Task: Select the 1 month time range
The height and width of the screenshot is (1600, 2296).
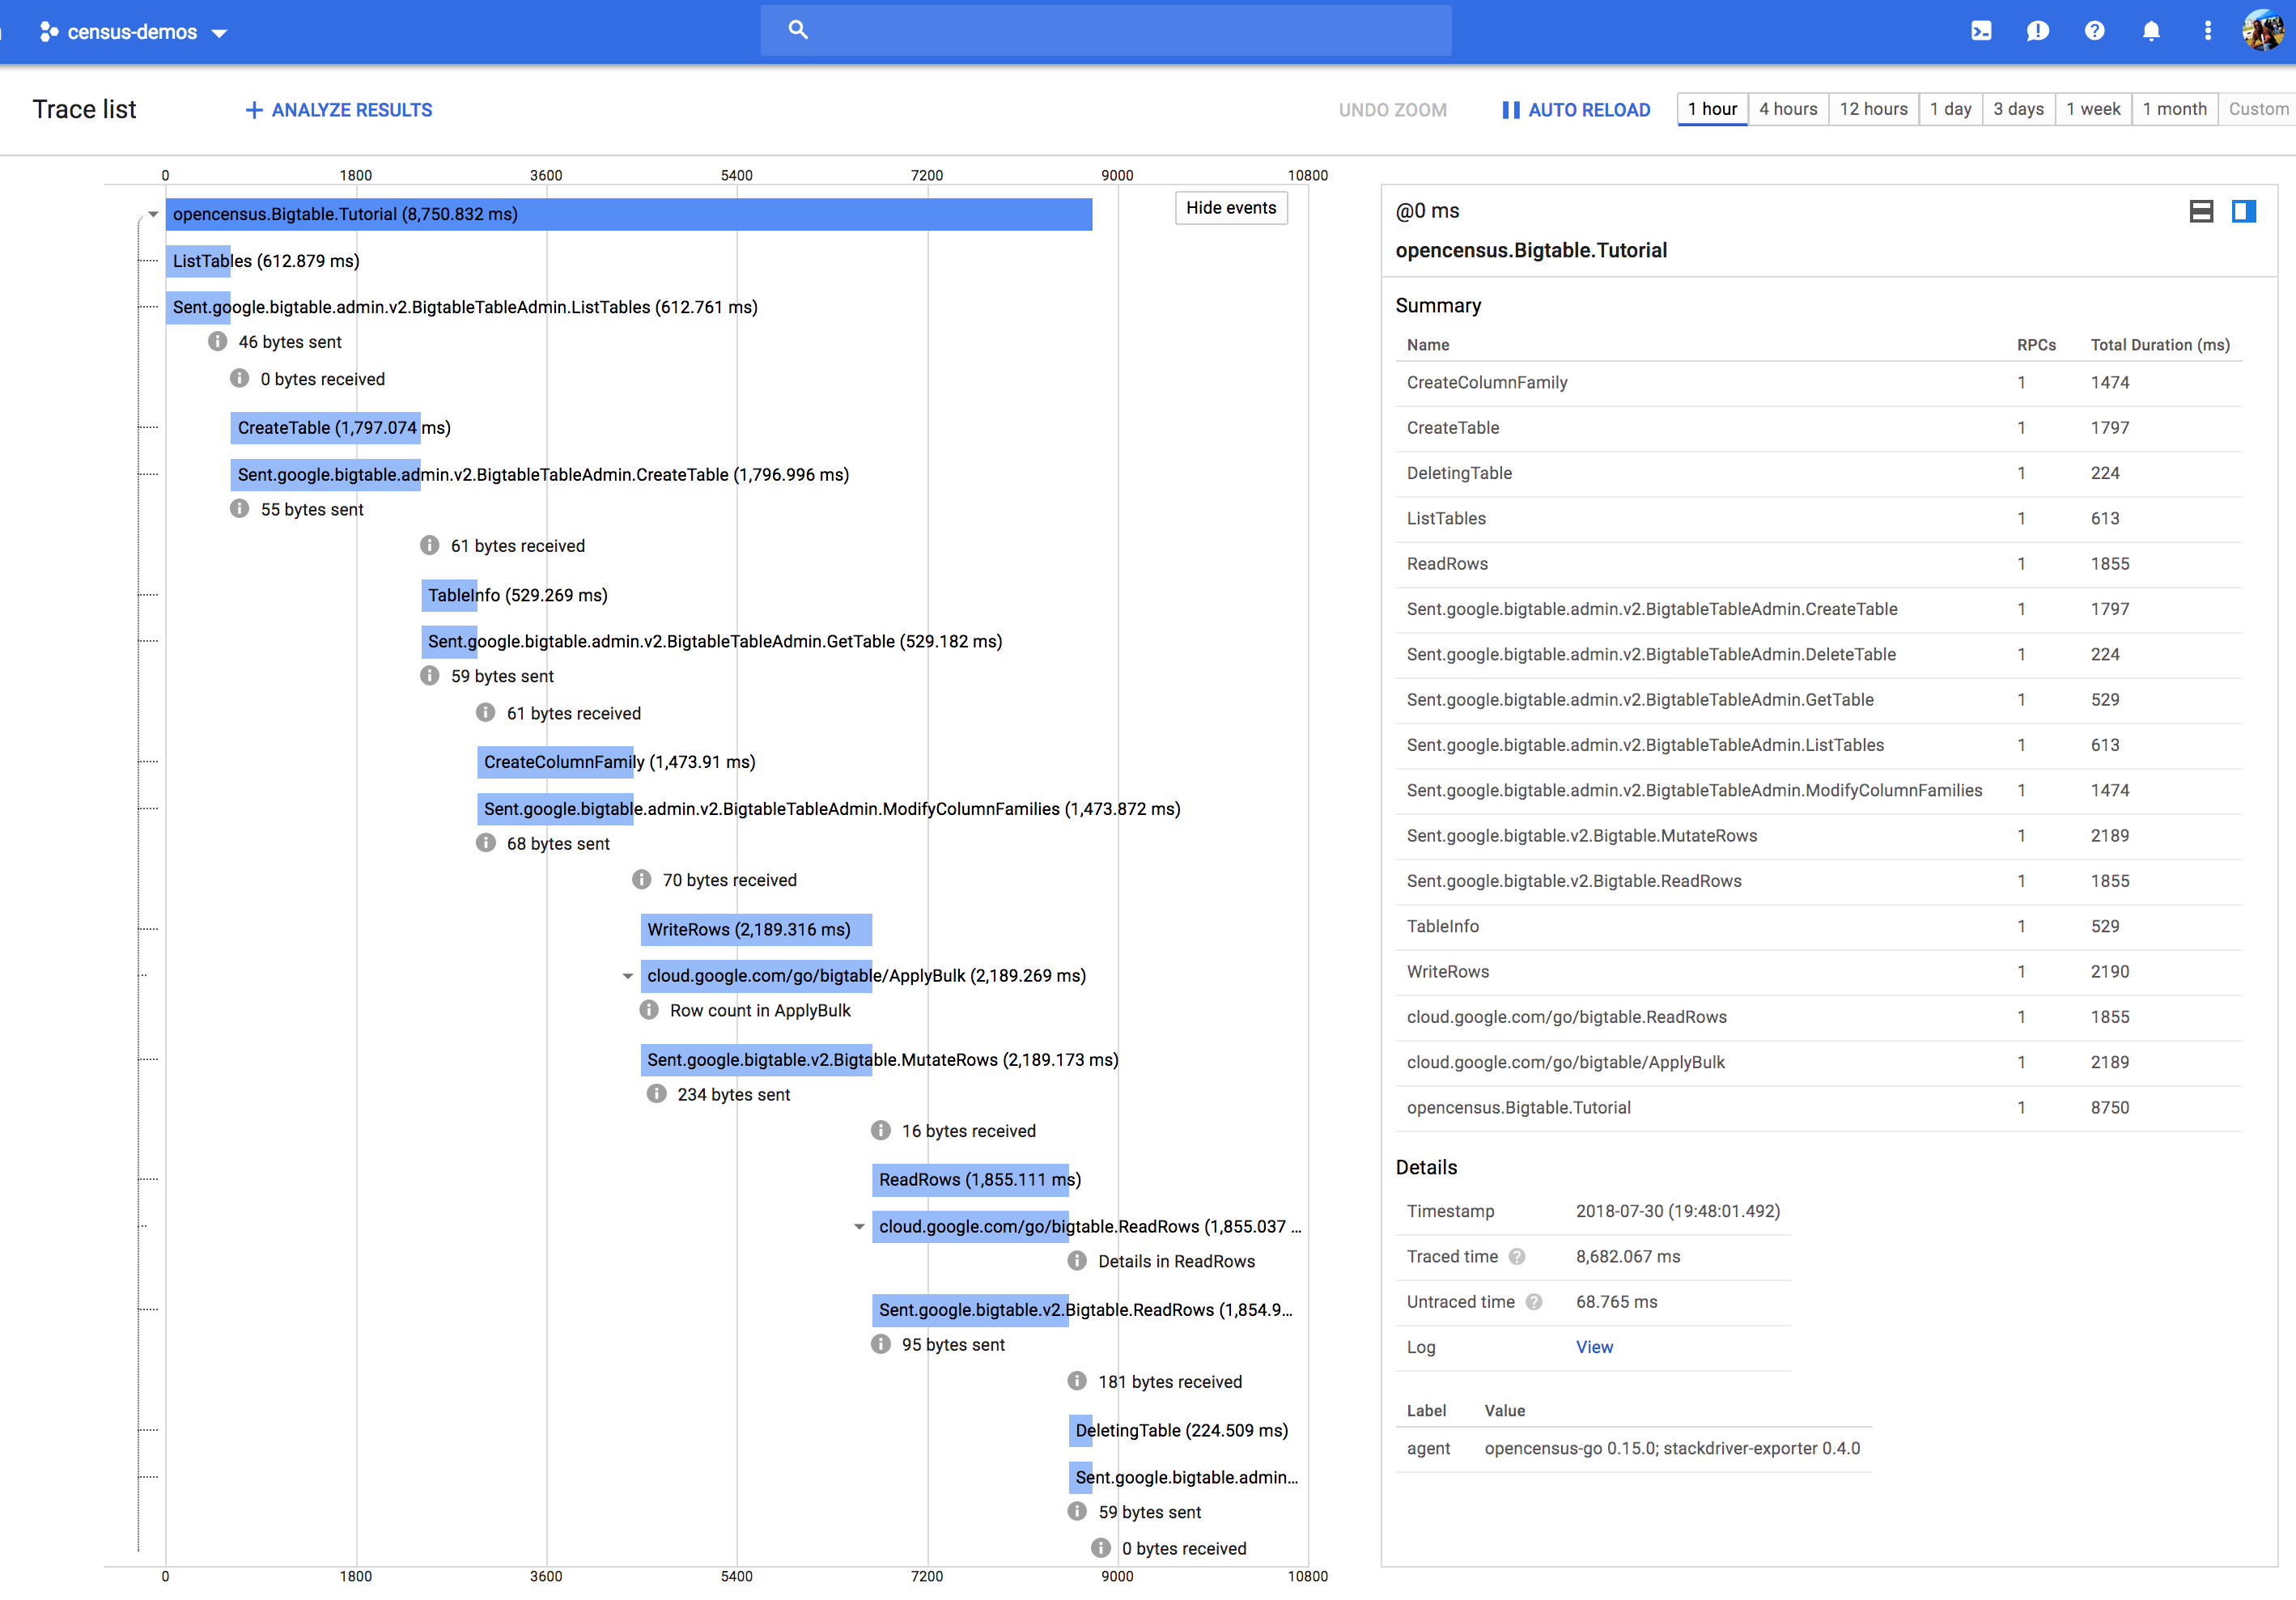Action: click(2174, 109)
